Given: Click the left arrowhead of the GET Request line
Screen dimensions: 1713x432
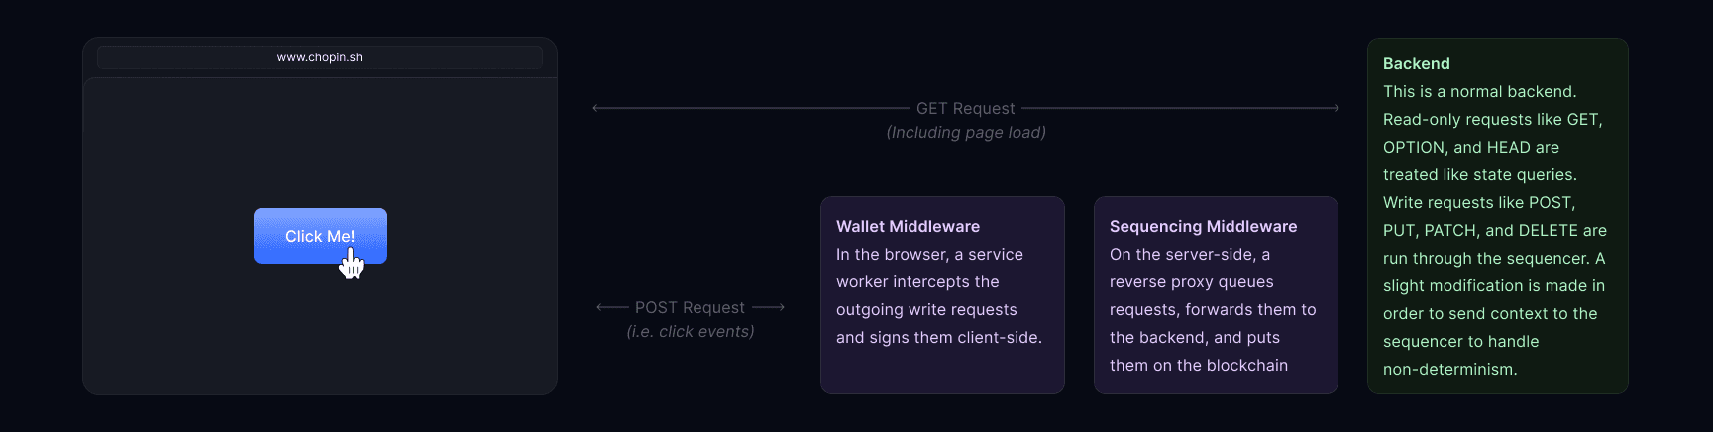Looking at the screenshot, I should pyautogui.click(x=596, y=108).
